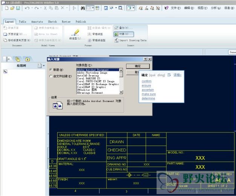Switch to the Review ribbon tab
Viewport: 236px width, 196px height.
pos(66,22)
